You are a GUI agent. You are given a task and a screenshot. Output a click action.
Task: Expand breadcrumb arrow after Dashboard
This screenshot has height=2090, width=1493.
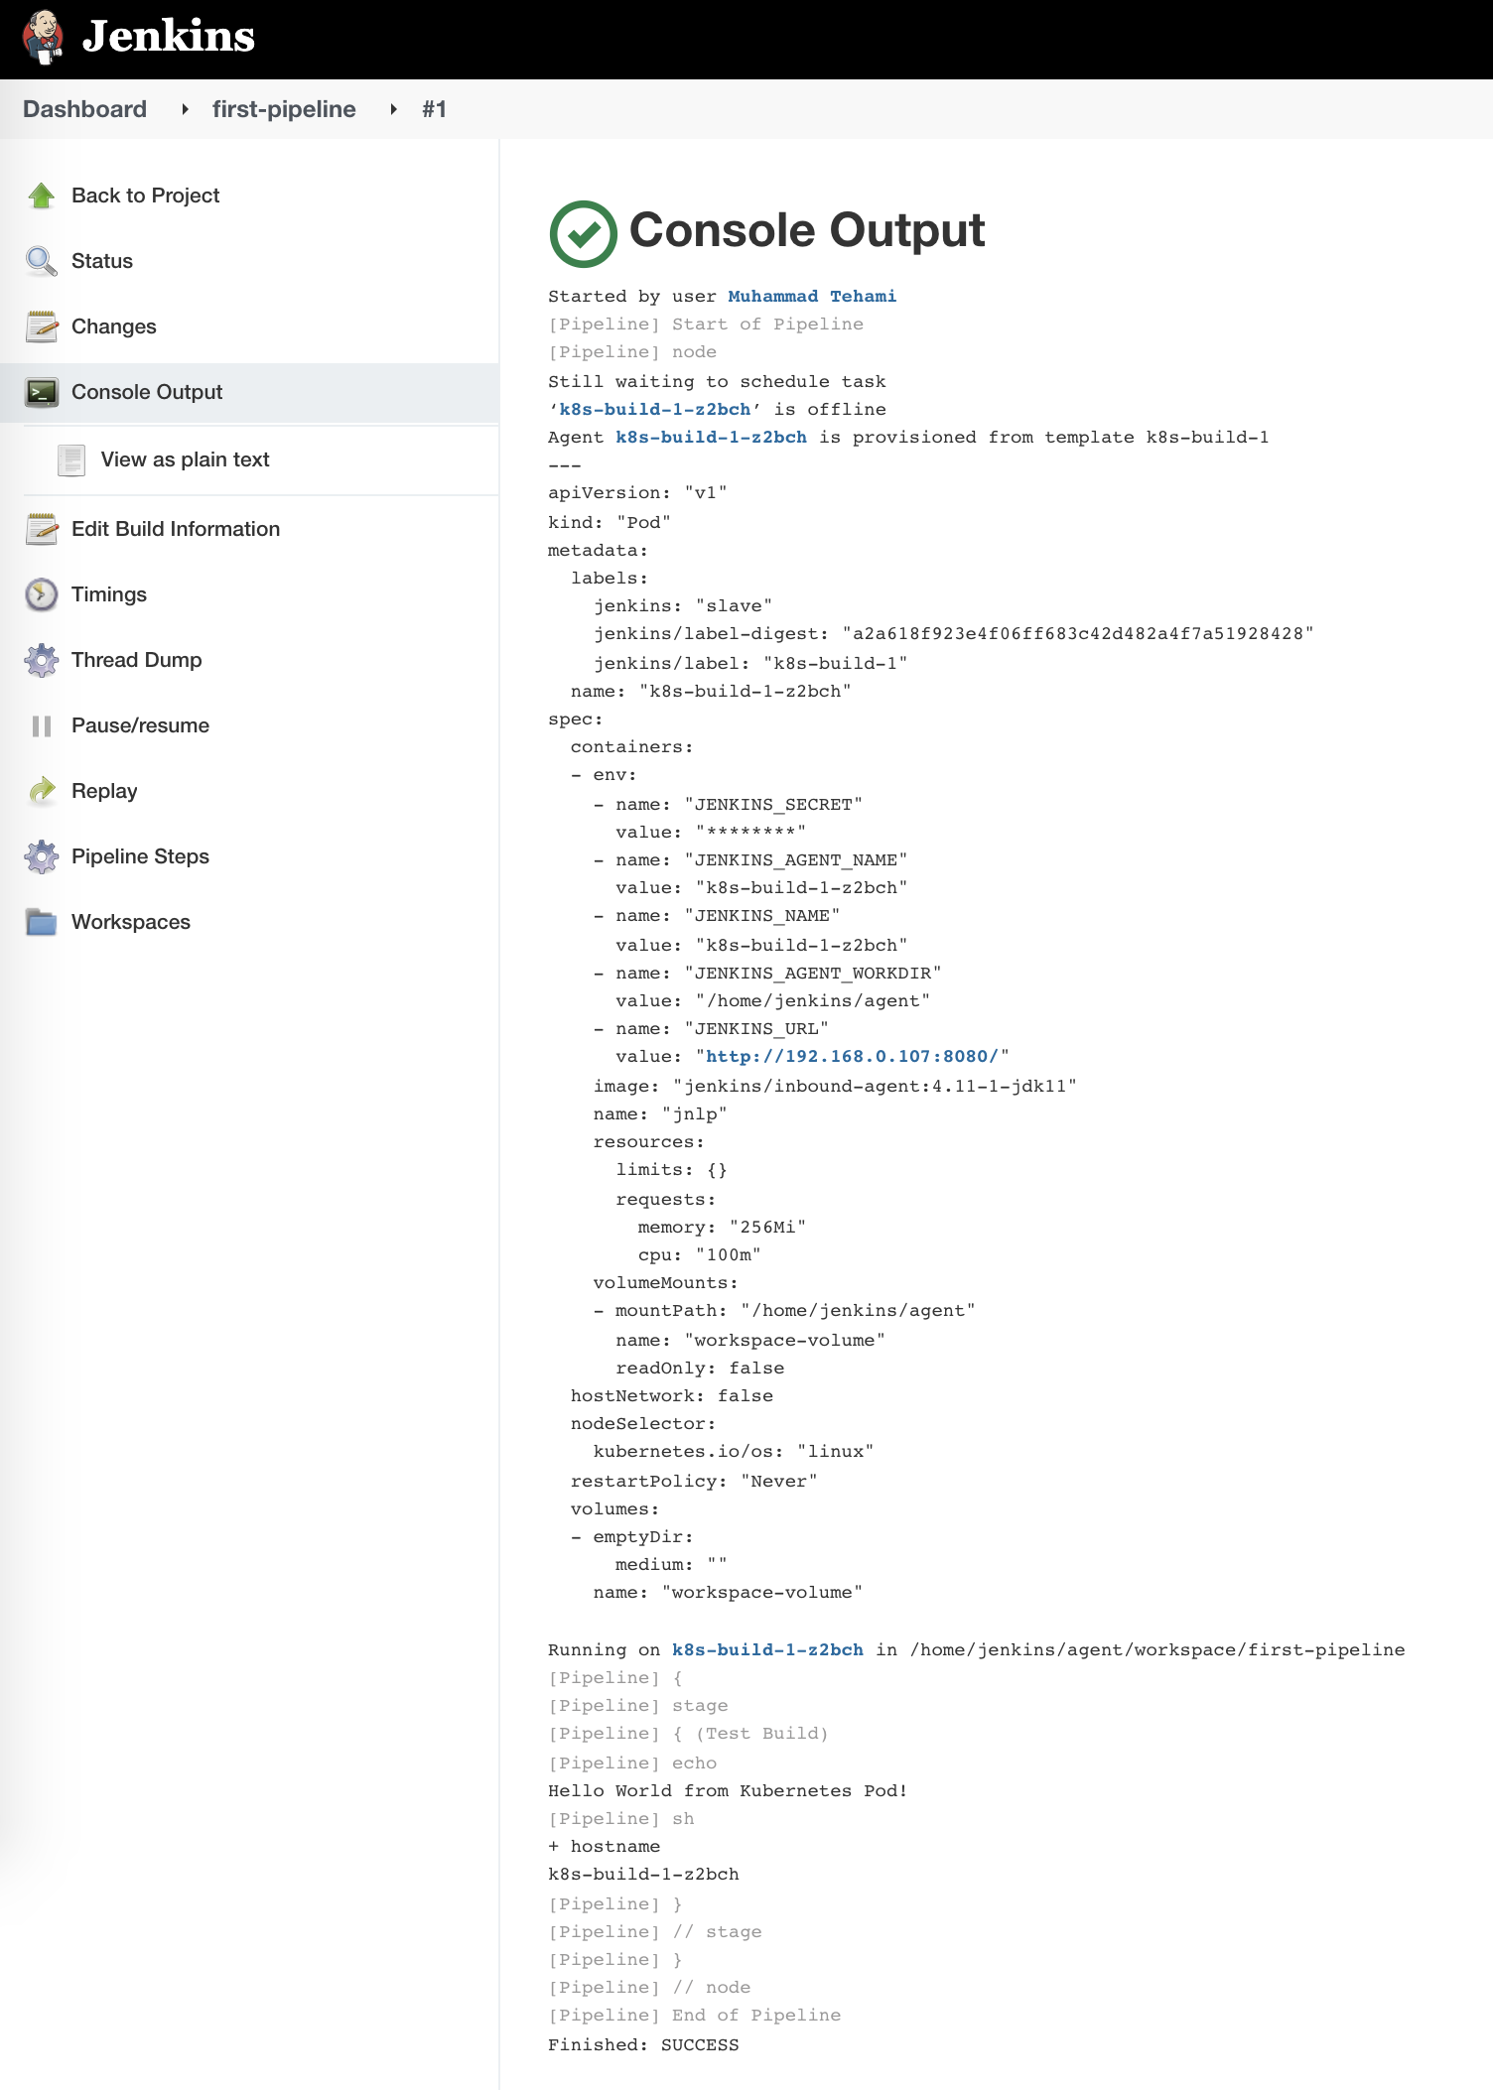pos(185,109)
